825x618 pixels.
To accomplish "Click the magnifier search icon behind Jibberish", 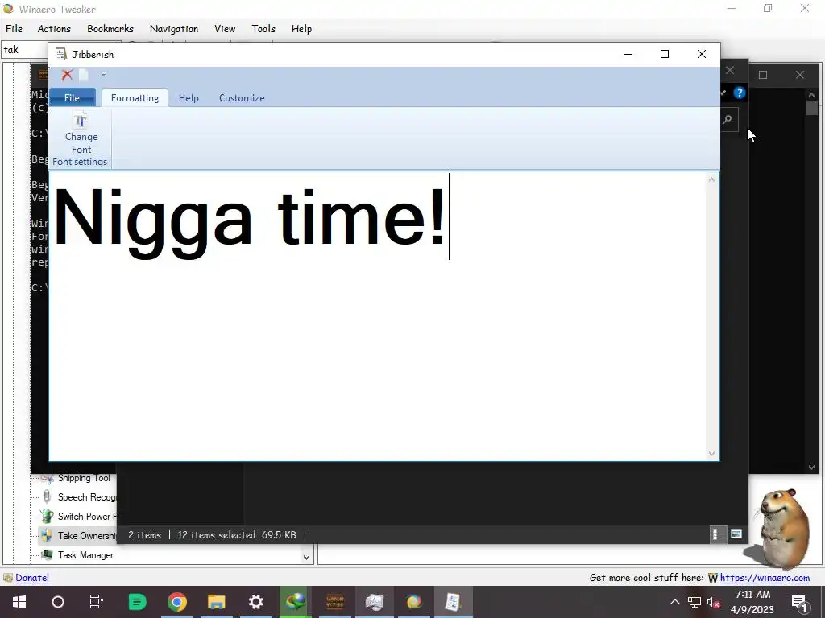I will [x=728, y=120].
